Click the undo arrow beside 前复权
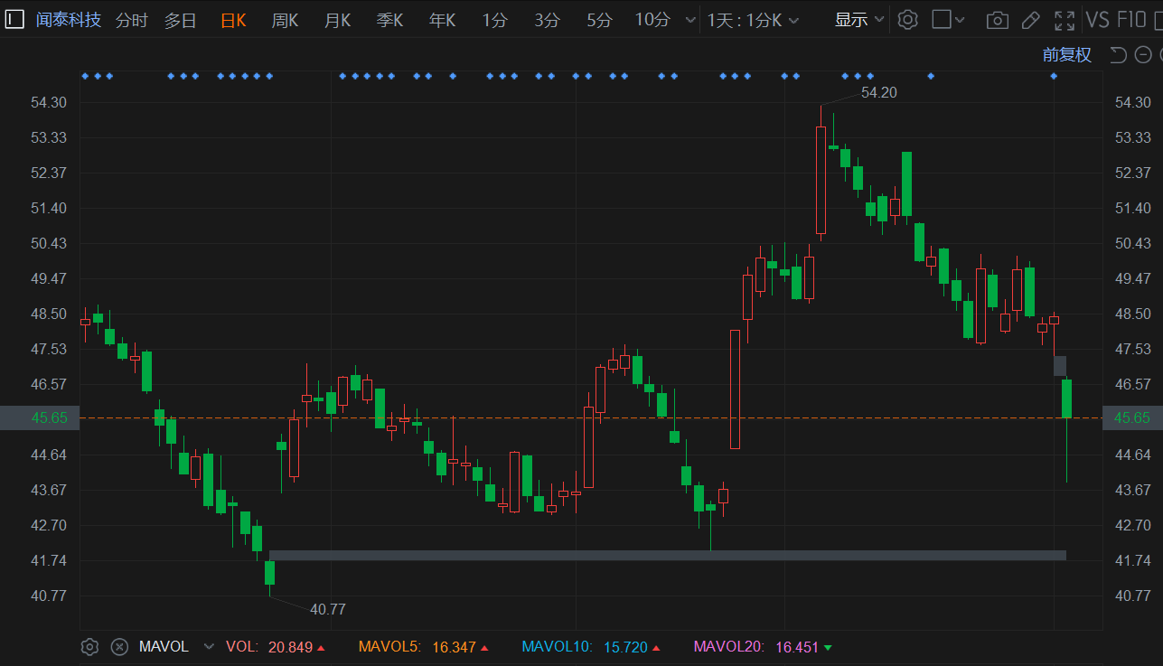 pyautogui.click(x=1118, y=55)
